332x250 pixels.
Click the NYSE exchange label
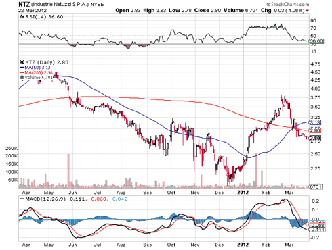[x=97, y=5]
